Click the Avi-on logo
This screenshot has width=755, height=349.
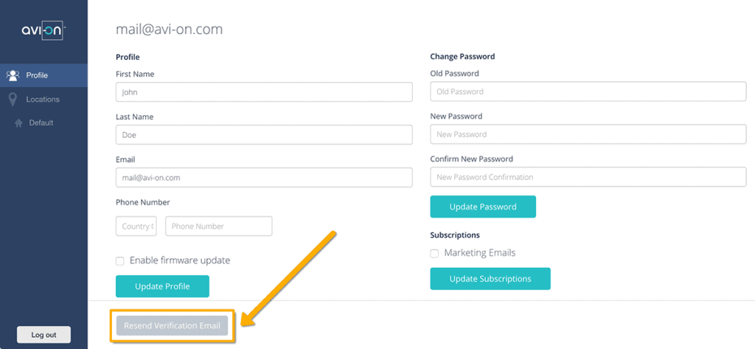[44, 30]
